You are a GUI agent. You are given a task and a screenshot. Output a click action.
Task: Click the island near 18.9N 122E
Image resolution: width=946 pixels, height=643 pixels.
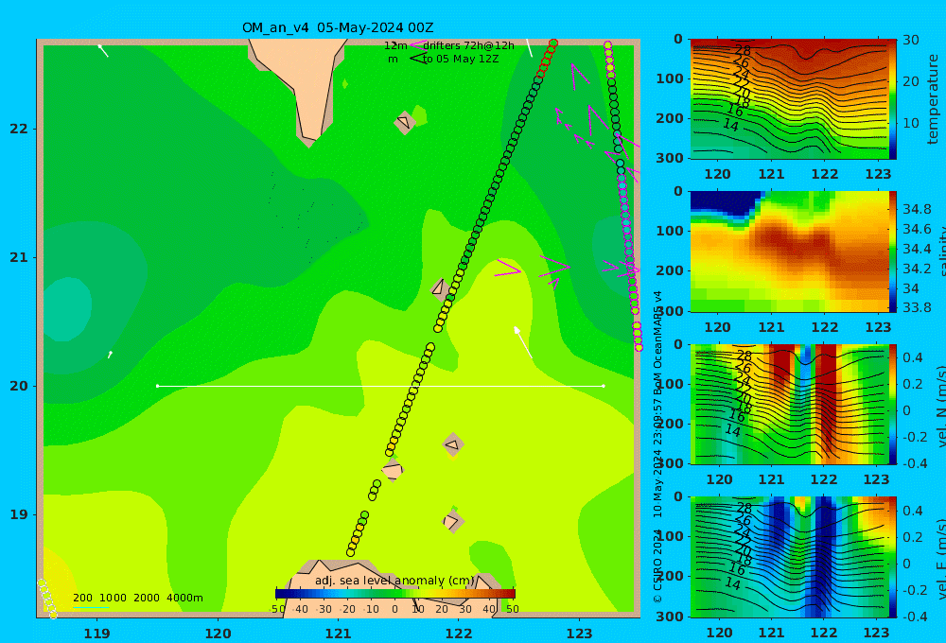(452, 521)
